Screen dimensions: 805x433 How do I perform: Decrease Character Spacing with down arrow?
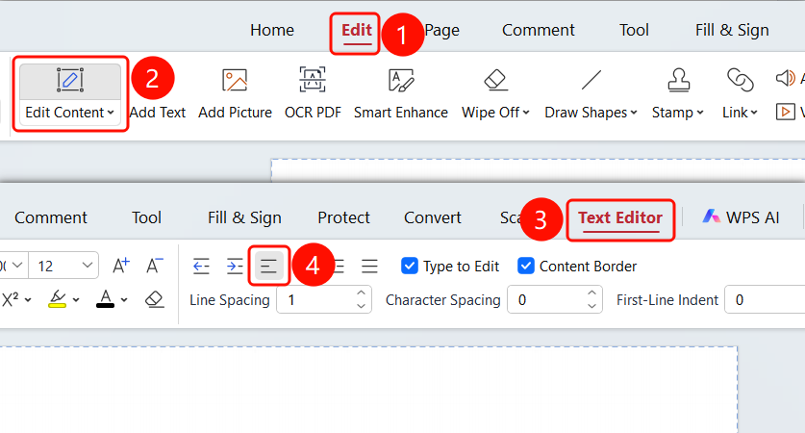[591, 306]
